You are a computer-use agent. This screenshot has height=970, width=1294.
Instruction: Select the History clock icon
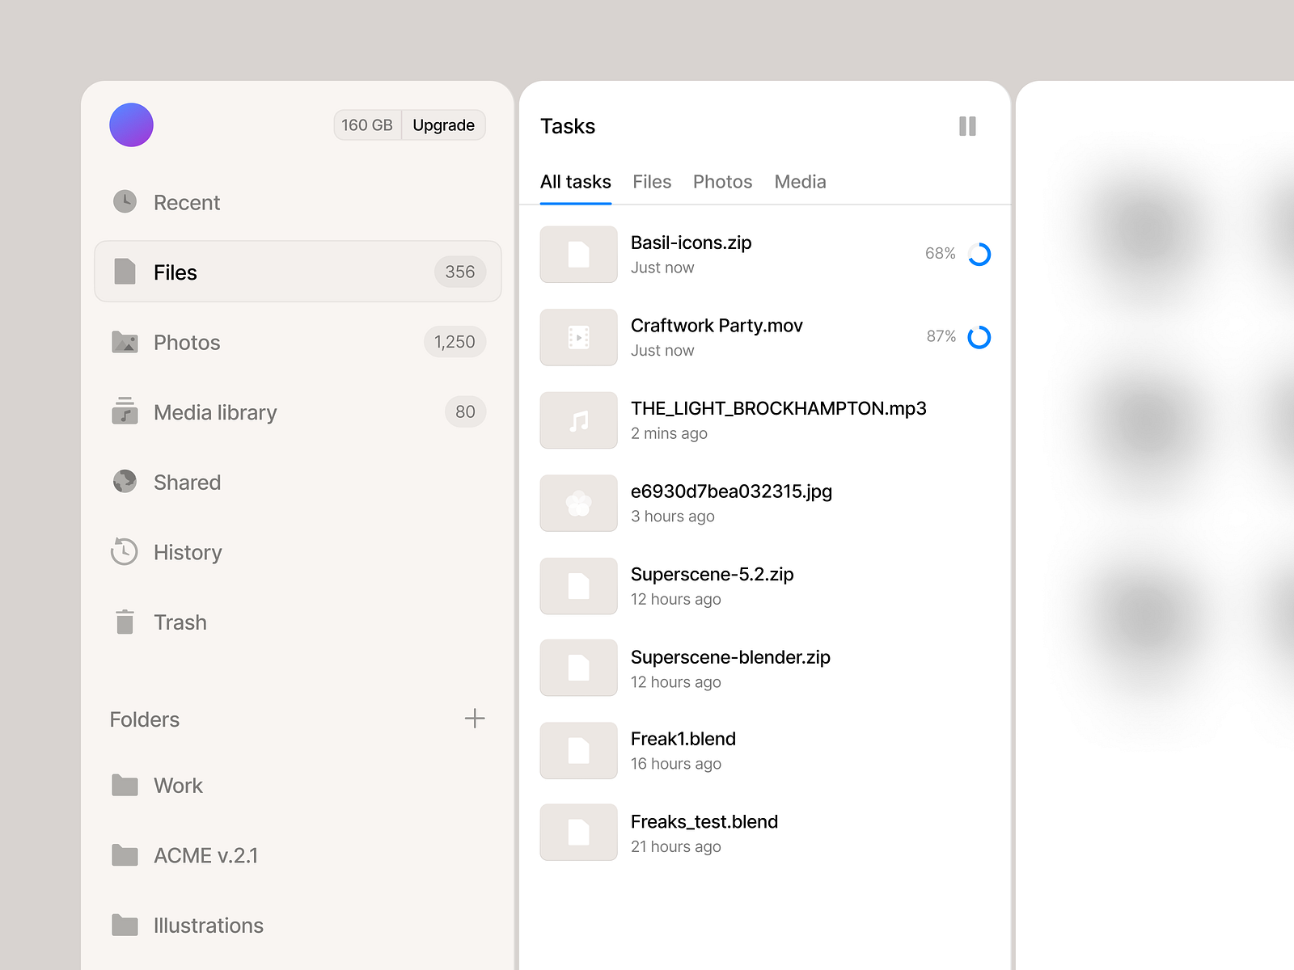(125, 552)
